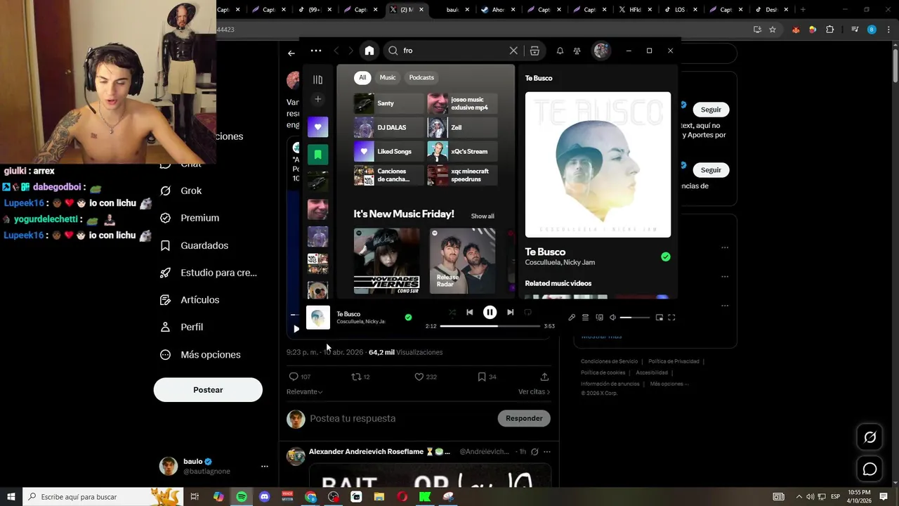Open Artículos in X sidebar
899x506 pixels.
(190, 300)
